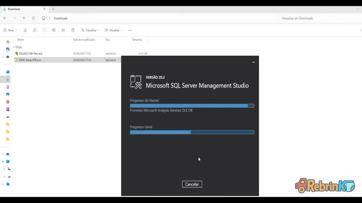Click the Copy icon in Explorer toolbar
Screen dimensions: 362x203
point(35,30)
